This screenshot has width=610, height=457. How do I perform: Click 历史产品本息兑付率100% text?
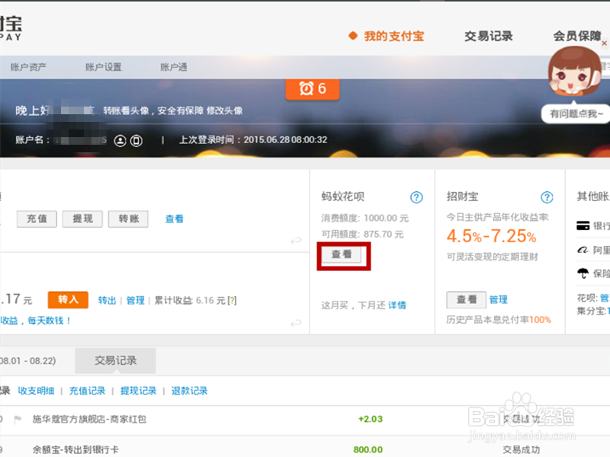point(499,320)
